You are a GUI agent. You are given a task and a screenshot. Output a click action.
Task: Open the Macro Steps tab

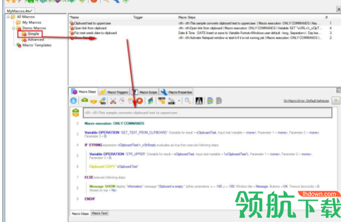click(84, 92)
